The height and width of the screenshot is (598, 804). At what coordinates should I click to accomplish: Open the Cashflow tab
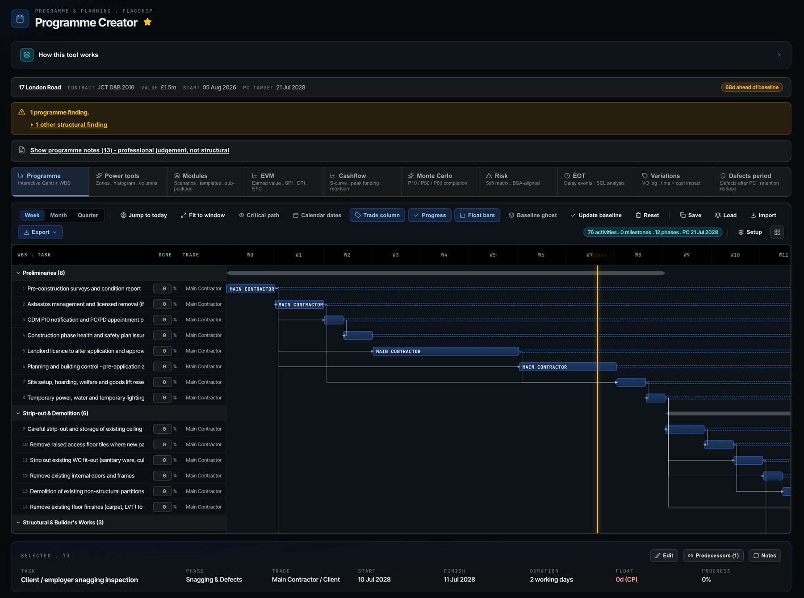(362, 182)
